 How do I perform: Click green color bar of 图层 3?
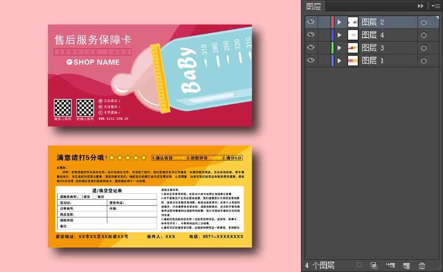[x=333, y=48]
